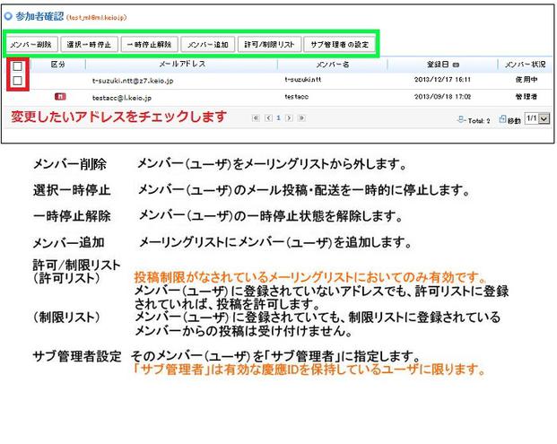The image size is (557, 444).
Task: Open the 1/1 page dropdown
Action: [536, 118]
